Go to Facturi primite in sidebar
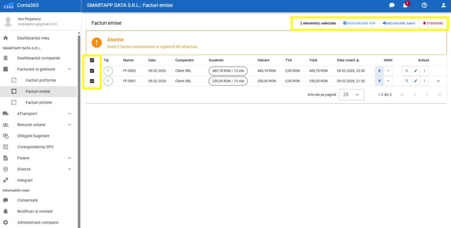The image size is (451, 228). point(39,103)
